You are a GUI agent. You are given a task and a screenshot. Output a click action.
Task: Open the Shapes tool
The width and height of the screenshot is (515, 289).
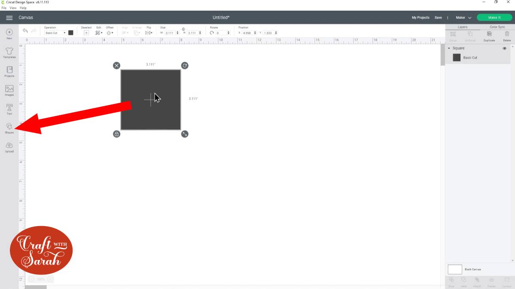[x=9, y=128]
